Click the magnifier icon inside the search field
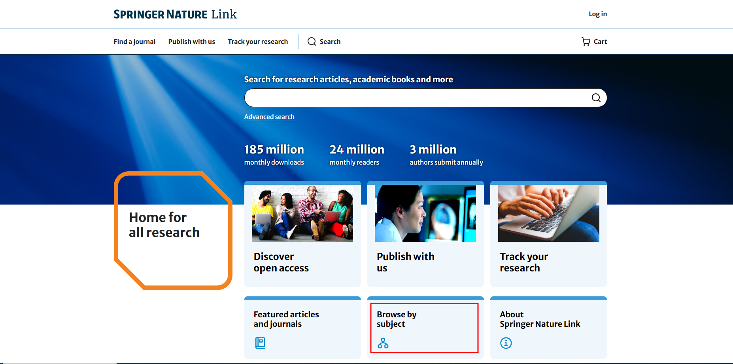This screenshot has height=364, width=733. (x=596, y=98)
